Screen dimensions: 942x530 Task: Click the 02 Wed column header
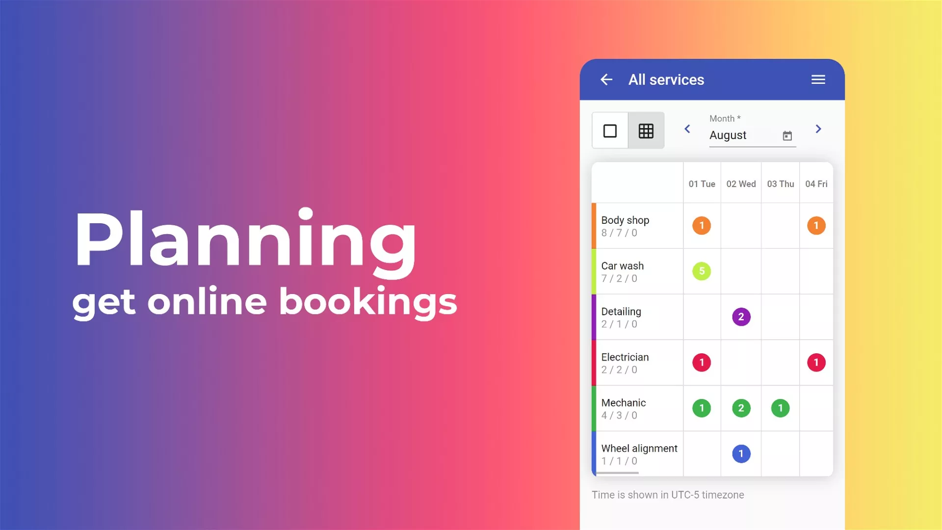pyautogui.click(x=741, y=184)
